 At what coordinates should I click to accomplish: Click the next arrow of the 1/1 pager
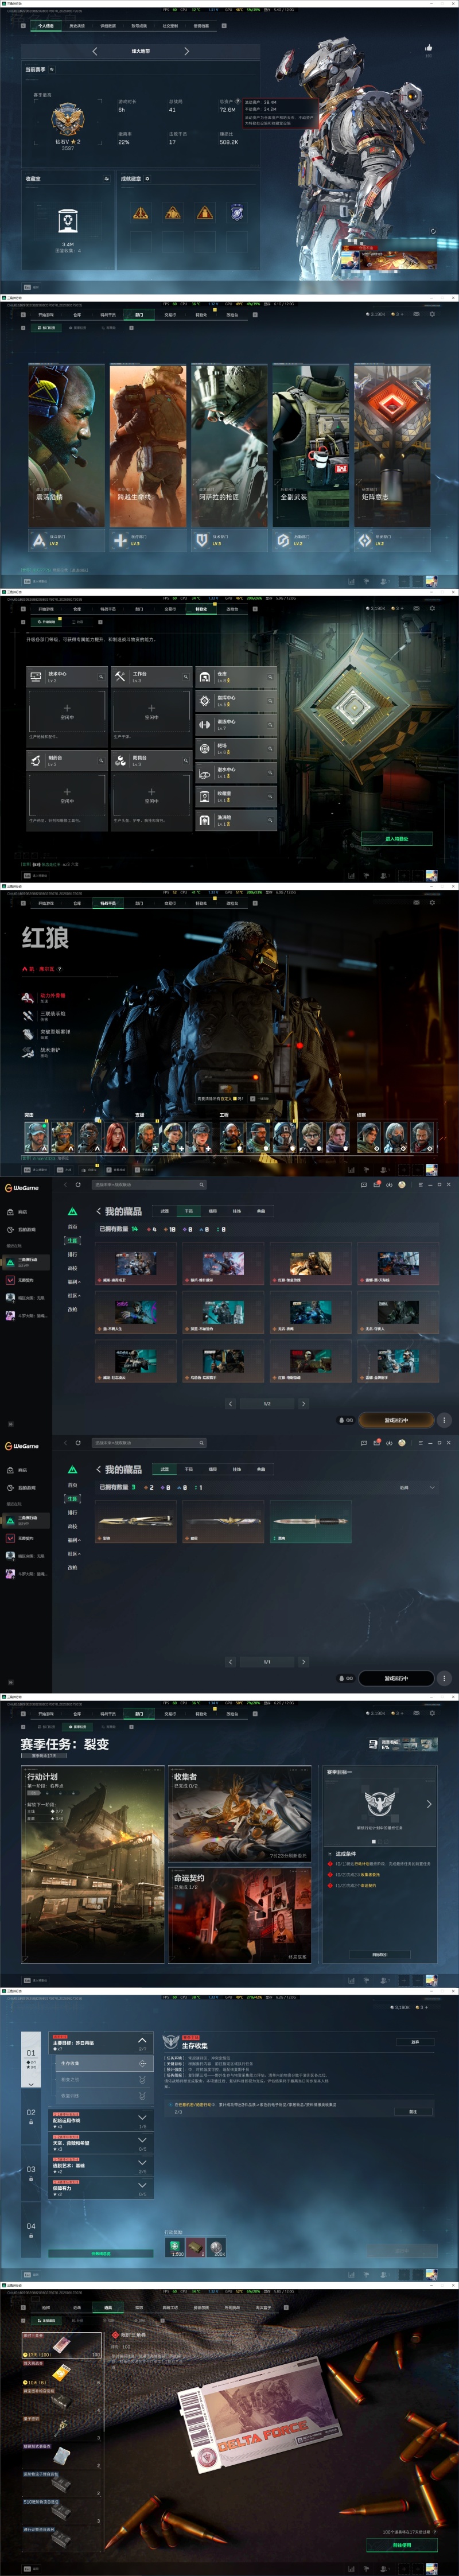(x=303, y=1662)
